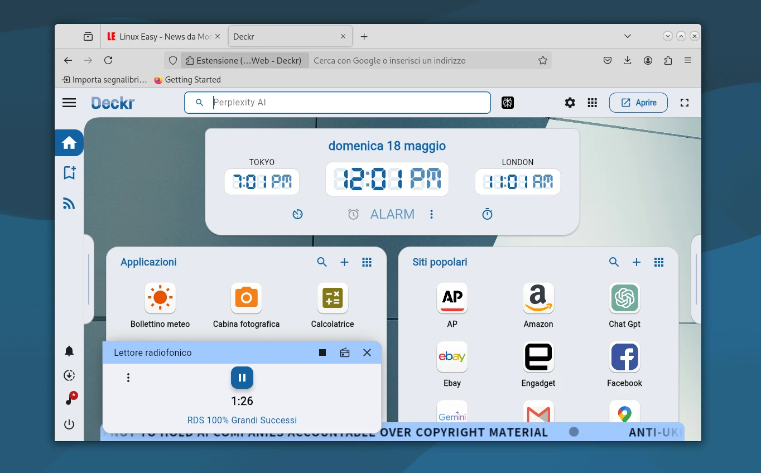
Task: Click the RSS feed sidebar icon
Action: pyautogui.click(x=69, y=204)
